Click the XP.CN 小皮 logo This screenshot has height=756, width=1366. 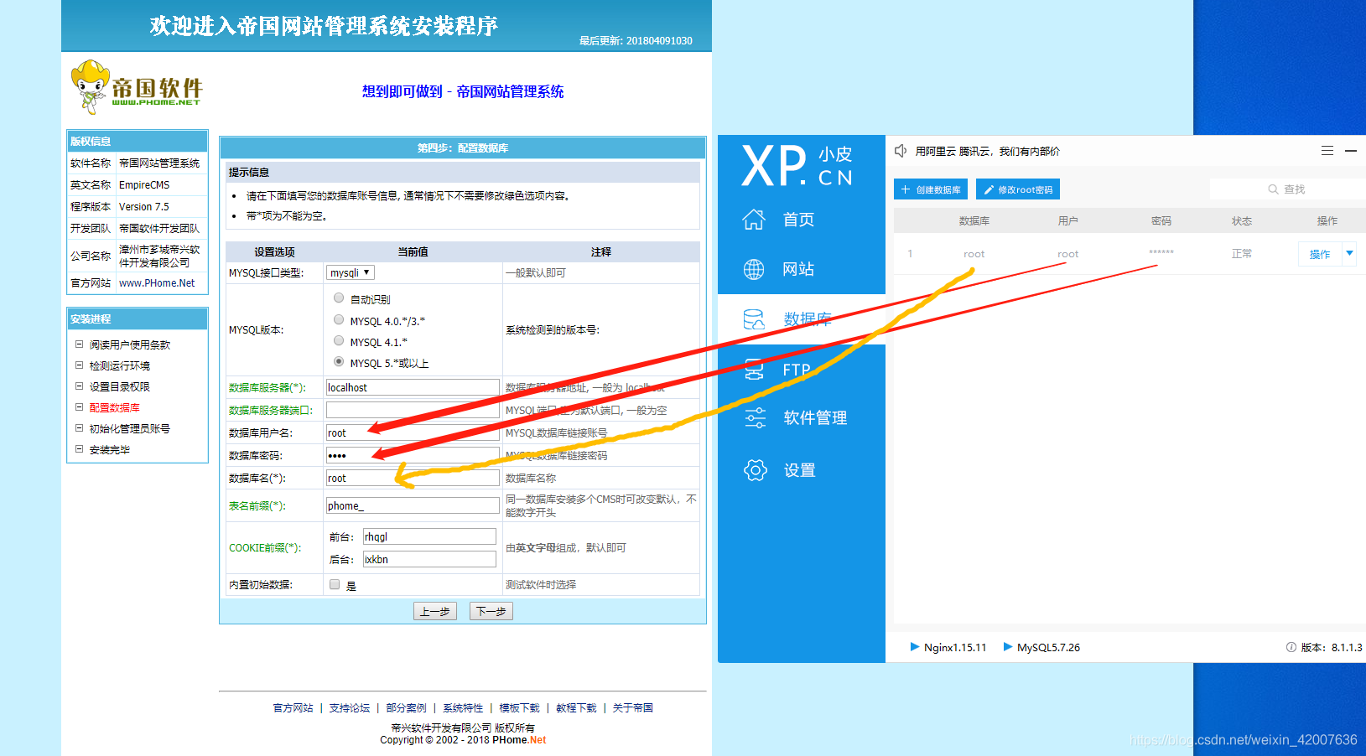coord(797,165)
